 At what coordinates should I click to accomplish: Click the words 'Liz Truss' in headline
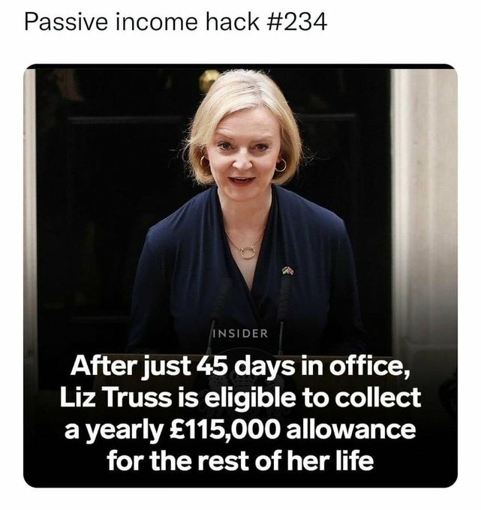116,397
